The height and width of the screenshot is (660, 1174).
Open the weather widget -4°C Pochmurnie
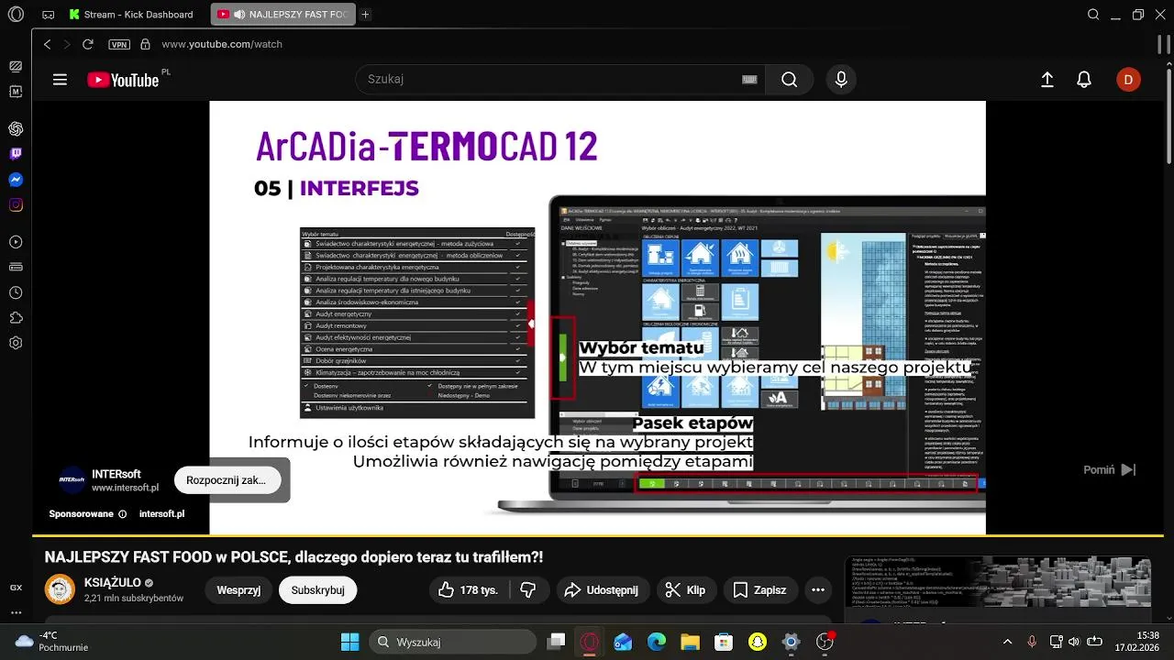[53, 642]
